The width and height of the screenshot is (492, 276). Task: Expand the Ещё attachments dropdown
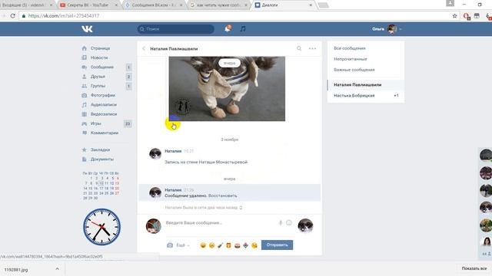coord(183,245)
